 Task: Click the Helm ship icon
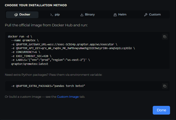[x=115, y=15]
